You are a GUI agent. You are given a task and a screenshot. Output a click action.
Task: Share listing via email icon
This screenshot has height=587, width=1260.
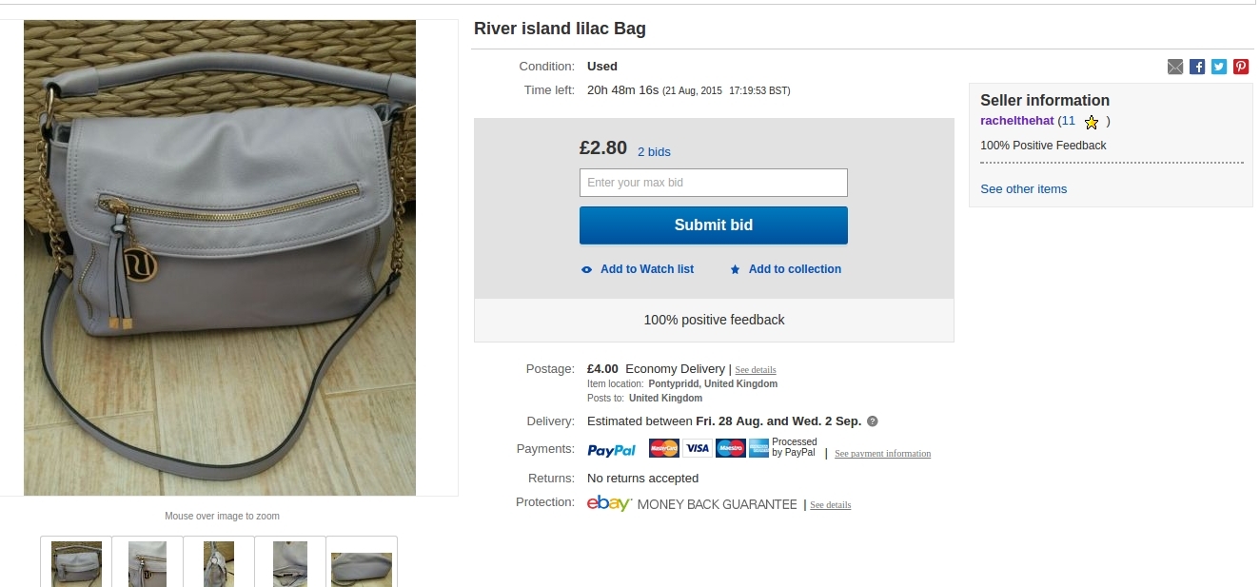tap(1175, 67)
